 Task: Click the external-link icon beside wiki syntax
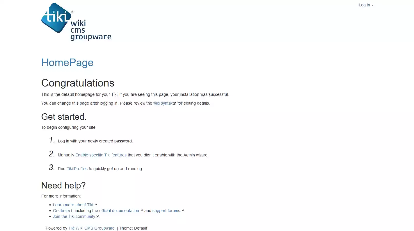click(x=175, y=103)
